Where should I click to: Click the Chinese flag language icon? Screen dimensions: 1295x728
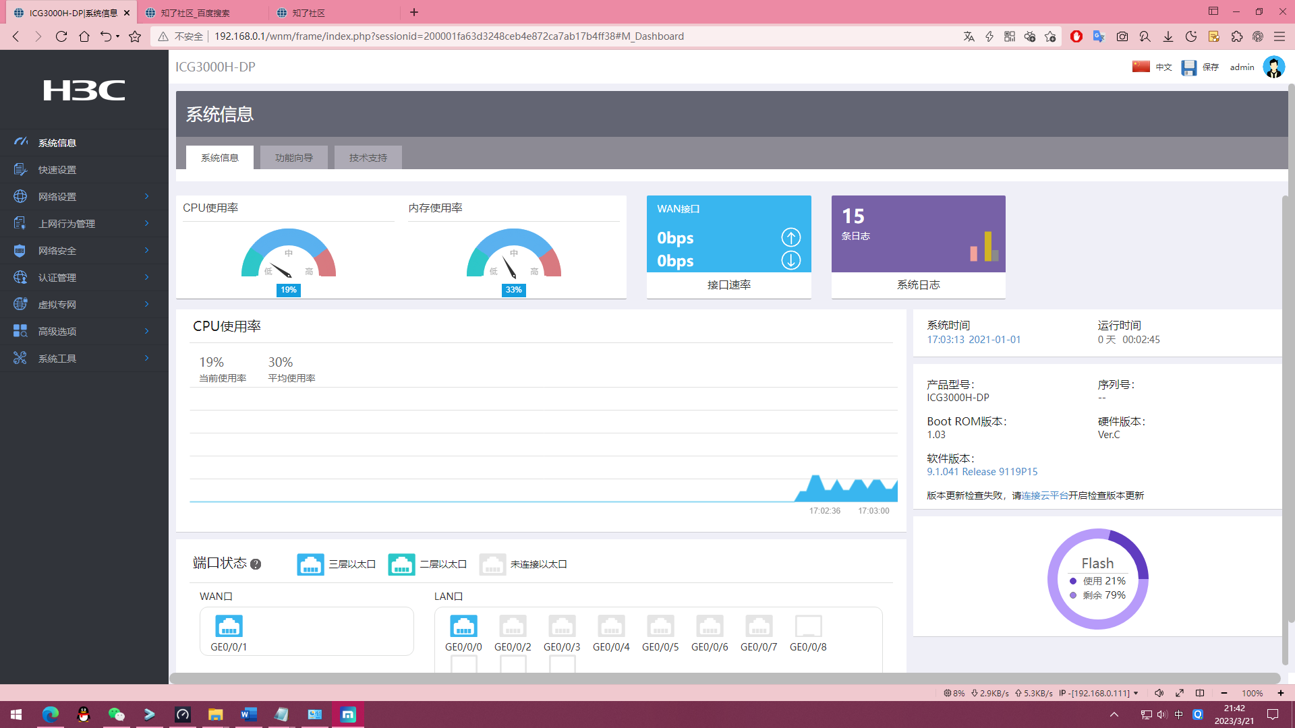pyautogui.click(x=1141, y=67)
